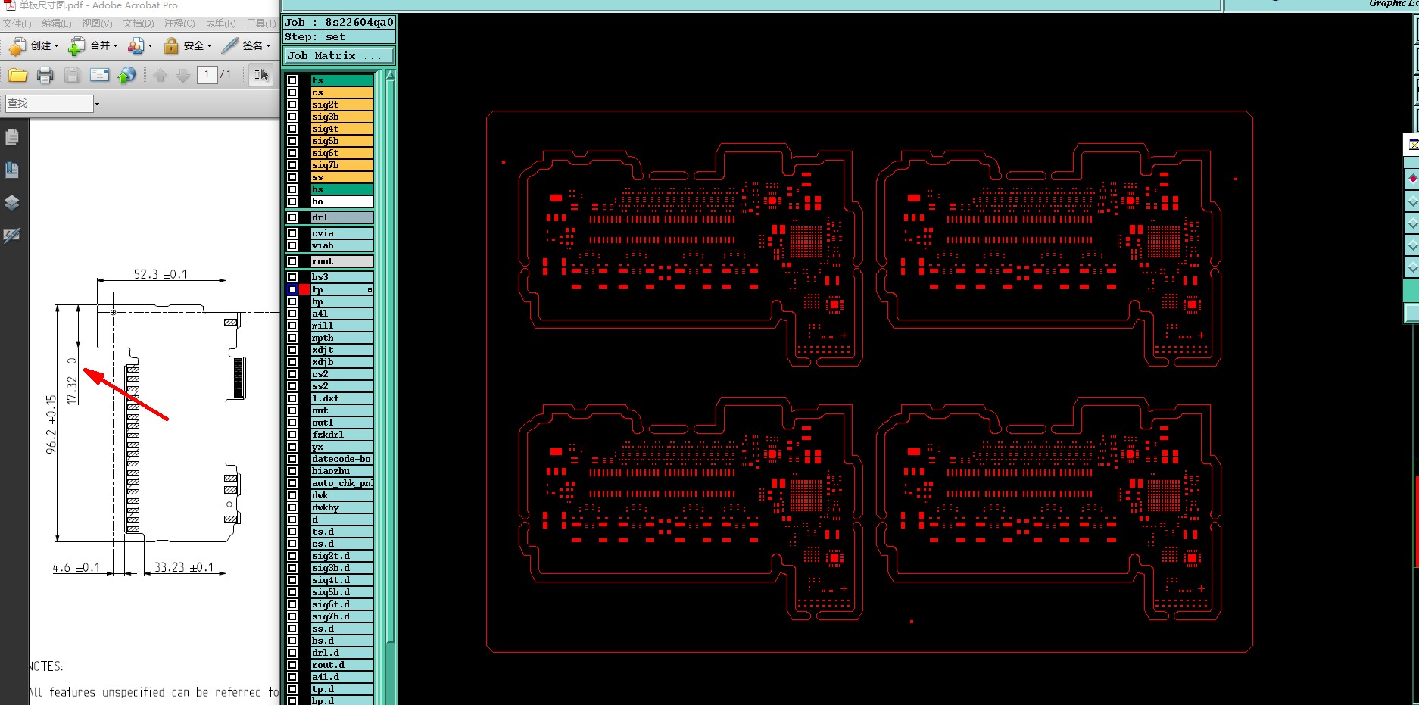This screenshot has height=705, width=1419.
Task: Click the layer list scroll-up arrow
Action: click(x=390, y=75)
